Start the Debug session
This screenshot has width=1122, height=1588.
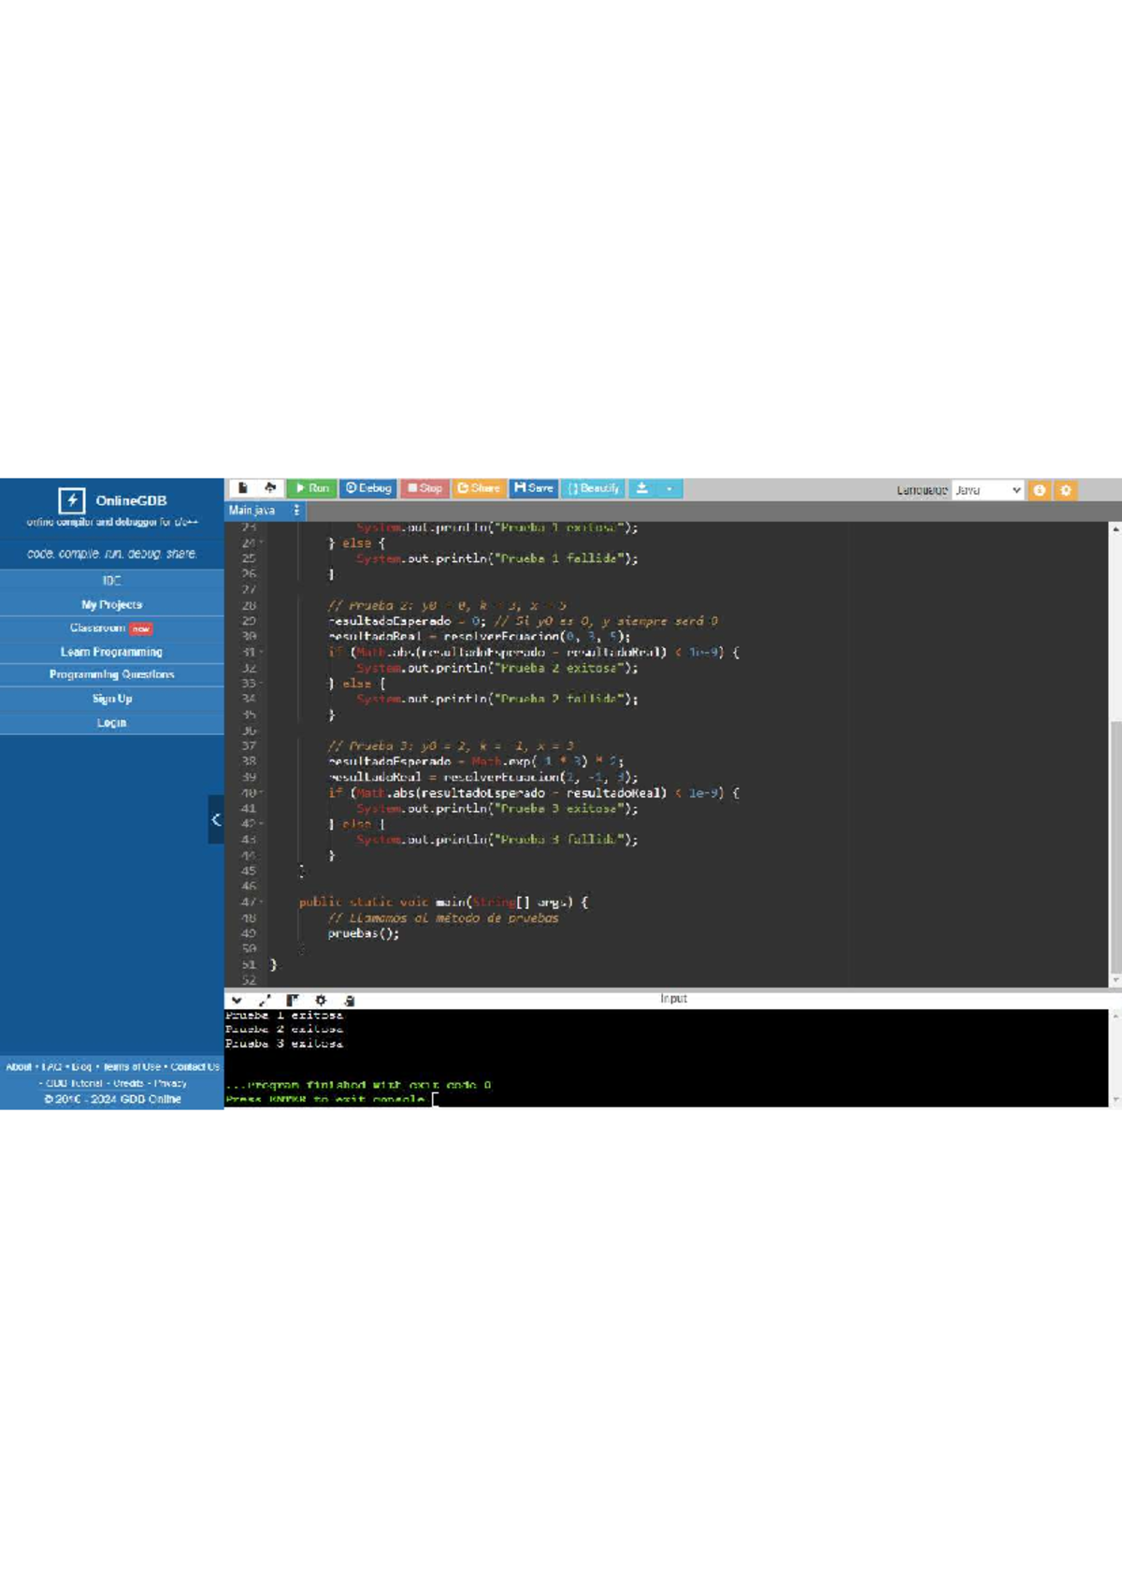368,488
